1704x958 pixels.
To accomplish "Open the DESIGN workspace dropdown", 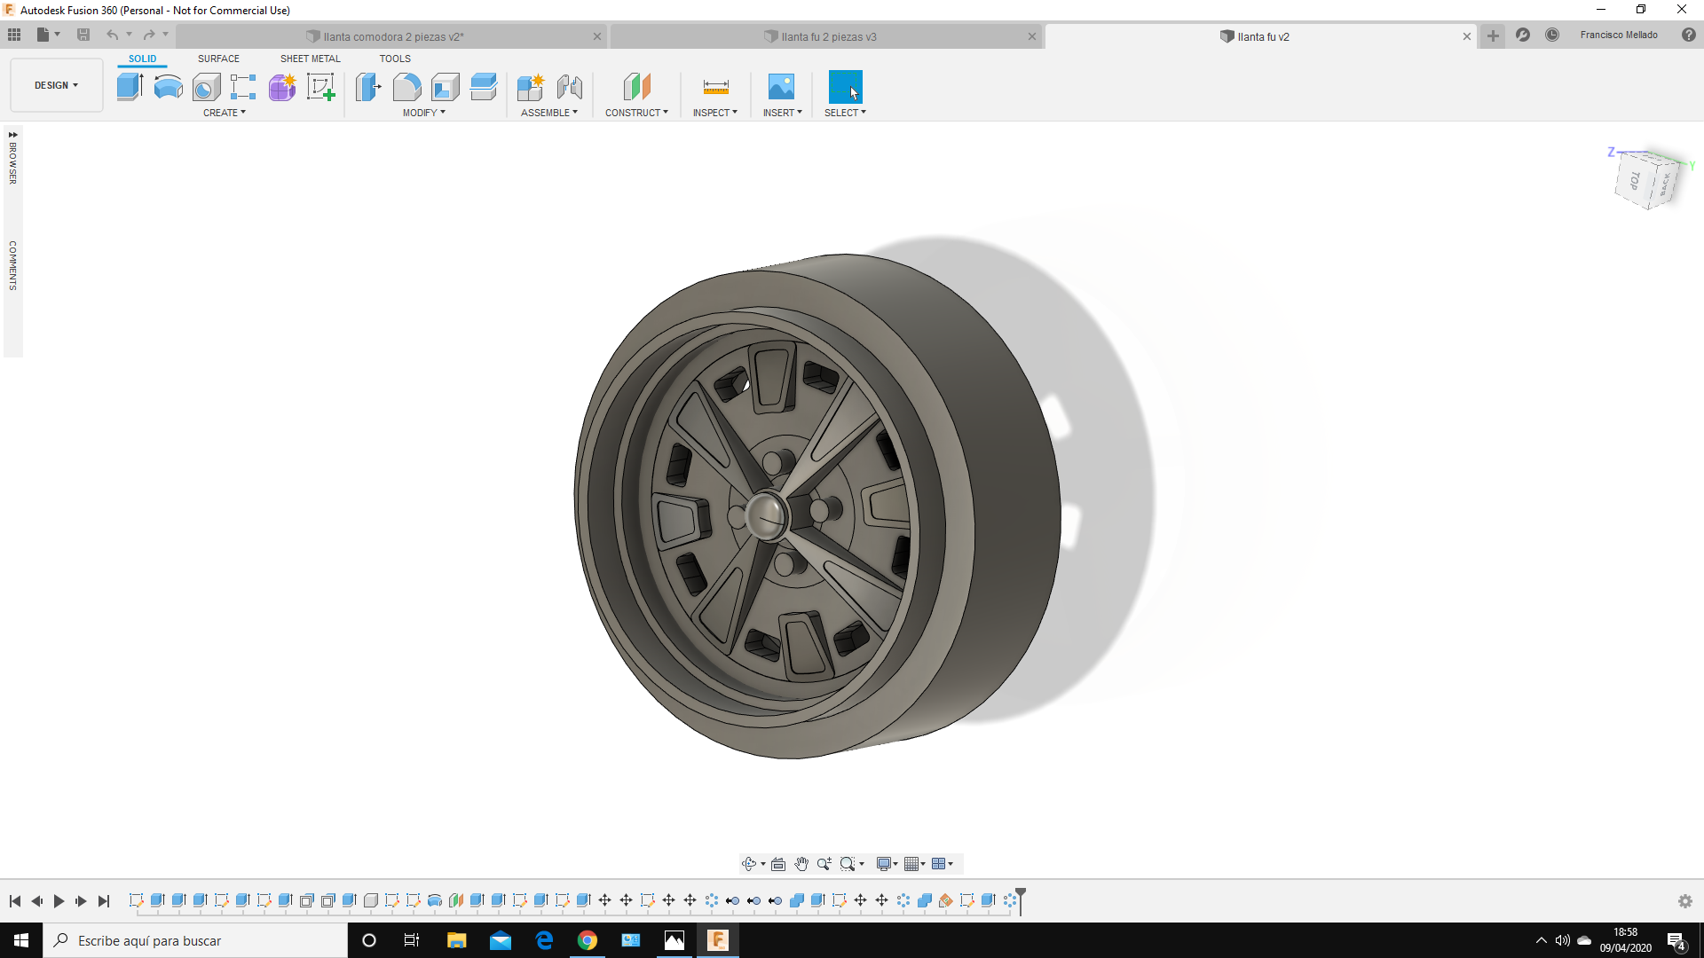I will (56, 85).
